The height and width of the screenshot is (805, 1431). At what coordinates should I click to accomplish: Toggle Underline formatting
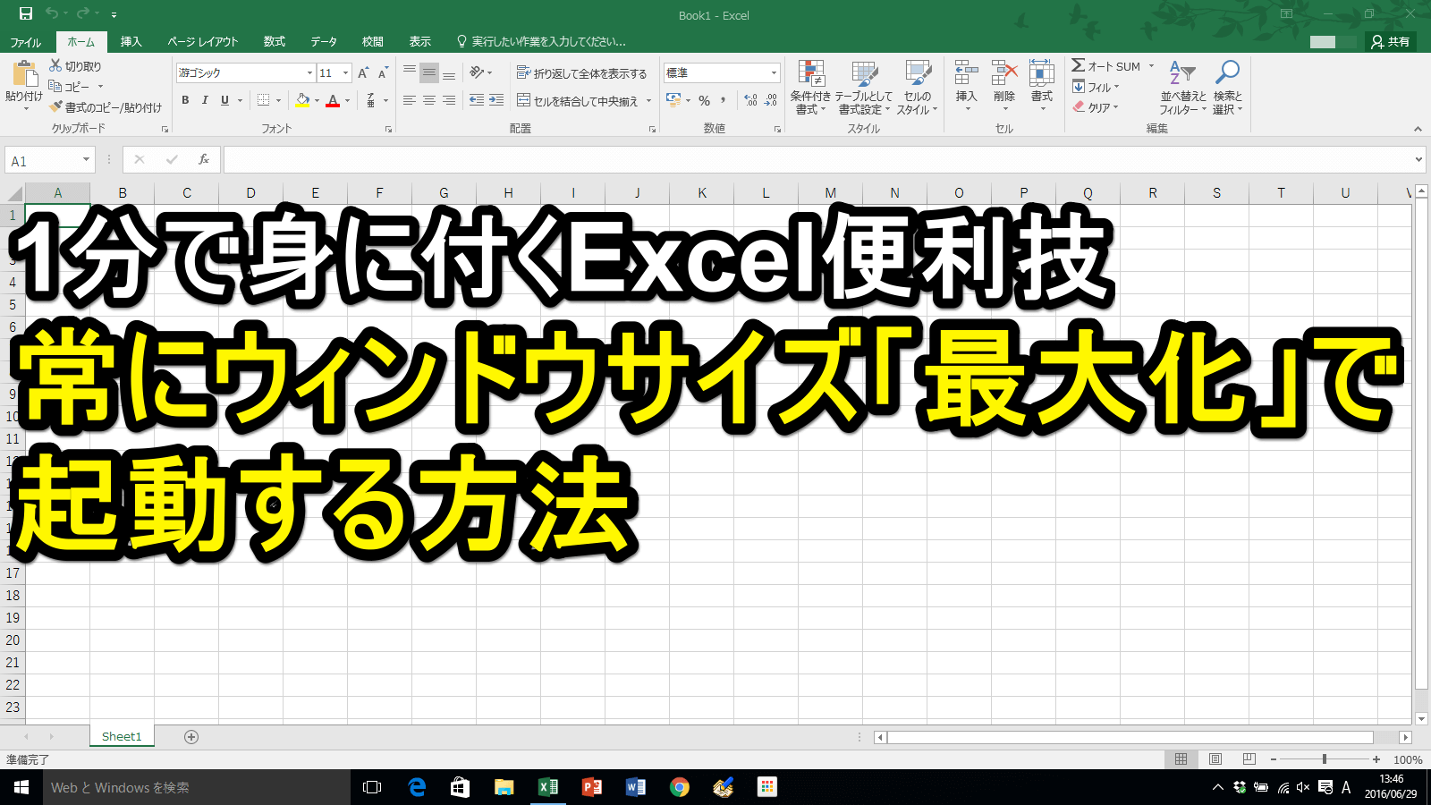[x=224, y=100]
